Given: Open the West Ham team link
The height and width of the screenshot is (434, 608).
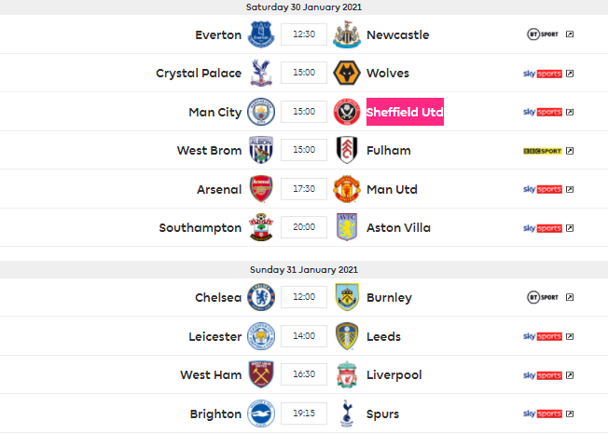Looking at the screenshot, I should pyautogui.click(x=211, y=375).
